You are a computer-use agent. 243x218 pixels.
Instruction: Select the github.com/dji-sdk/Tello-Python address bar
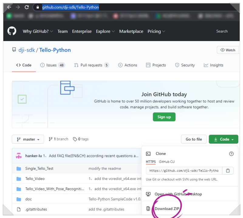(70, 7)
